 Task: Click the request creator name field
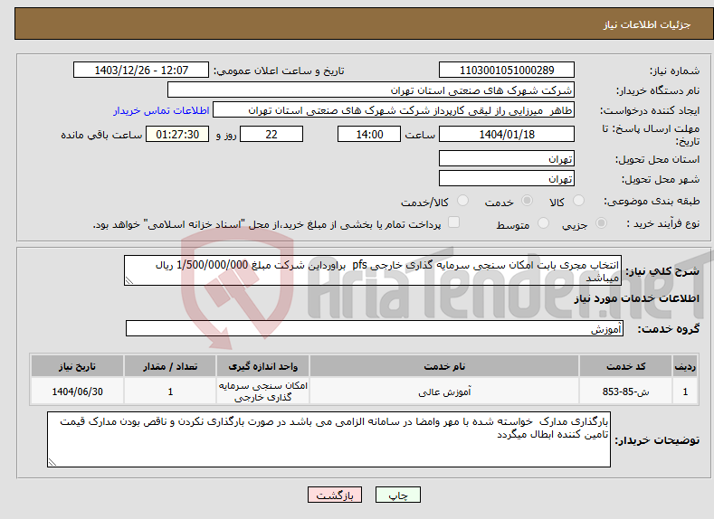pyautogui.click(x=394, y=110)
